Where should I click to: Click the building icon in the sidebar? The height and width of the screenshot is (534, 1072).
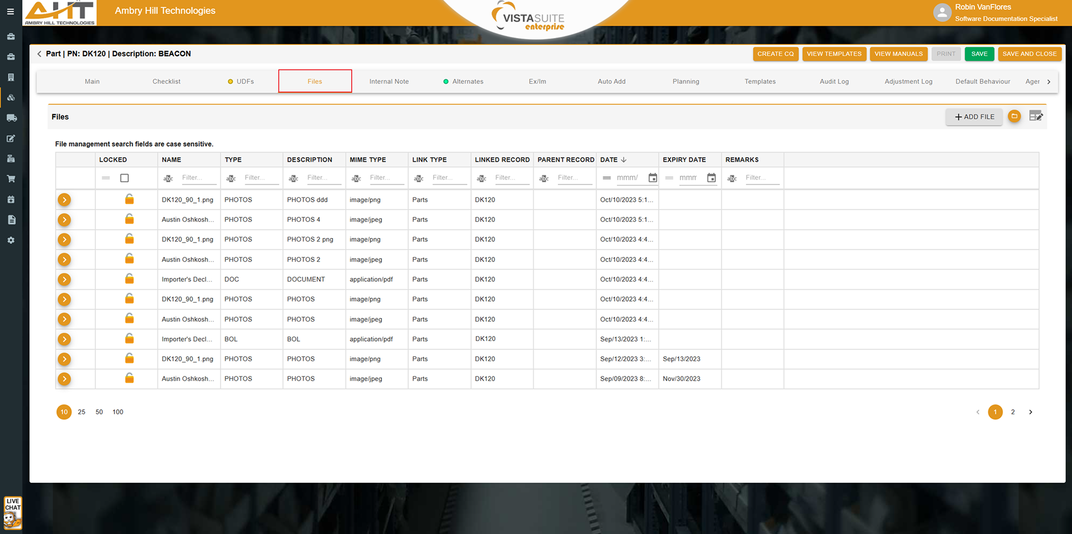(11, 77)
